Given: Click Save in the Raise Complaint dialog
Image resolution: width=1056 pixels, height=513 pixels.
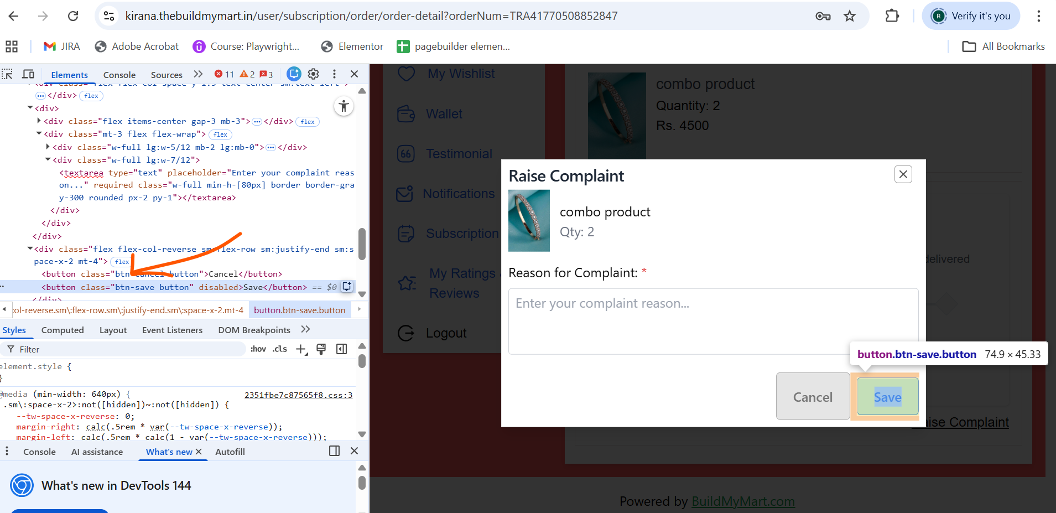Looking at the screenshot, I should tap(888, 396).
